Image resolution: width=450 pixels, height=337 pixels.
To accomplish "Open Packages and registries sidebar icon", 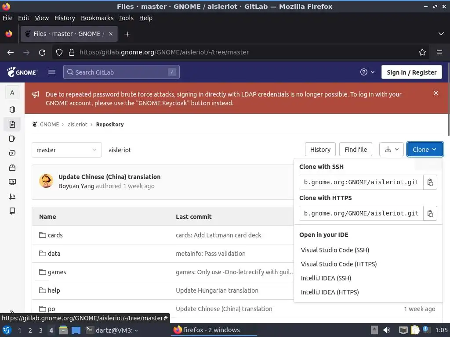I will tap(12, 168).
